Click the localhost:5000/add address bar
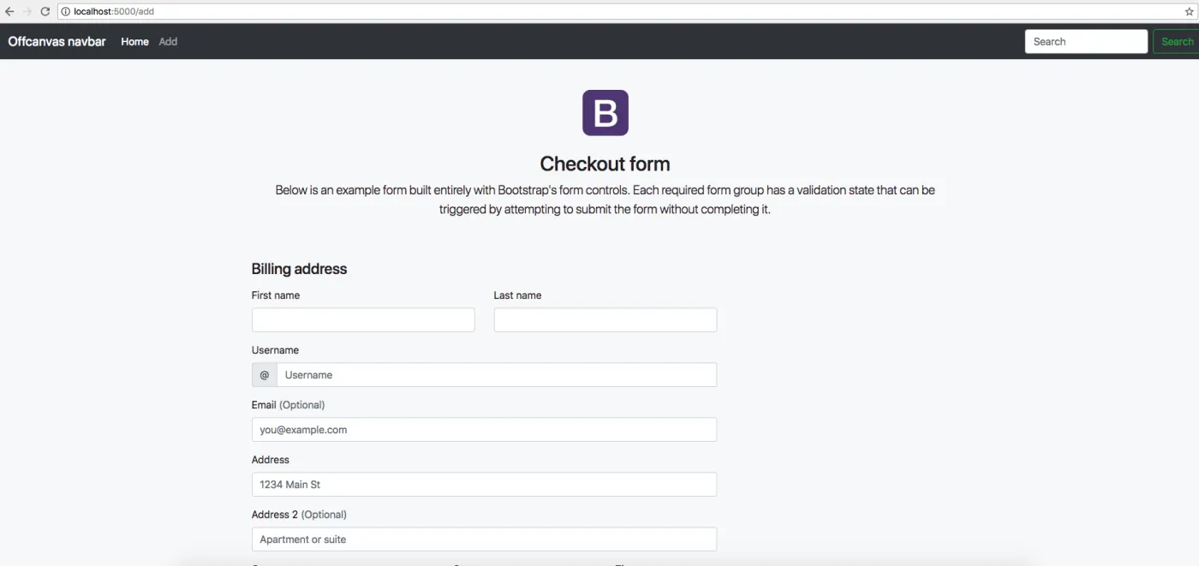This screenshot has width=1199, height=566. pyautogui.click(x=625, y=12)
